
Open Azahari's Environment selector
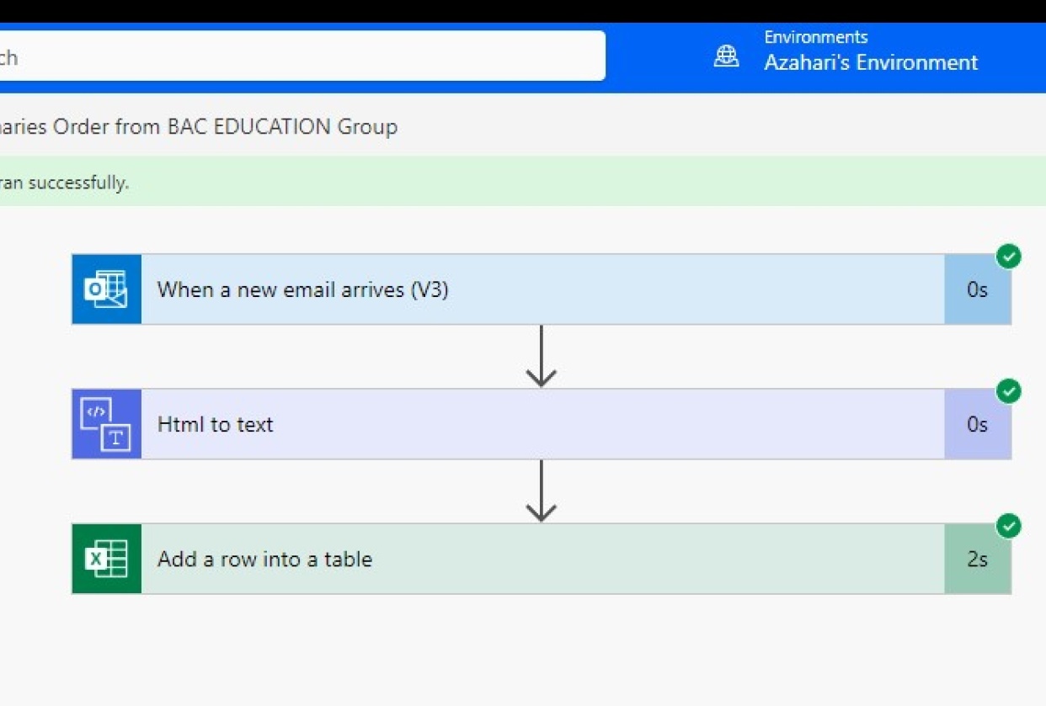(x=871, y=63)
